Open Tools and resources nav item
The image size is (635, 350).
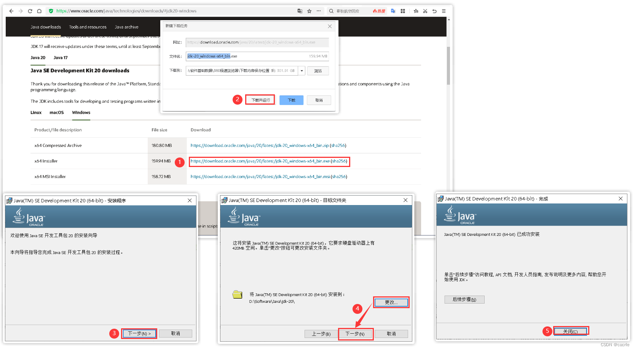click(x=88, y=27)
